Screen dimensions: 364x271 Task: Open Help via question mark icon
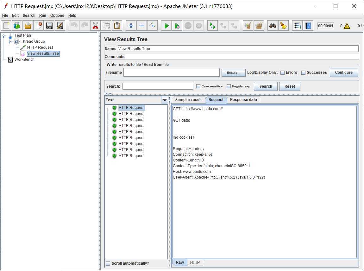[308, 26]
